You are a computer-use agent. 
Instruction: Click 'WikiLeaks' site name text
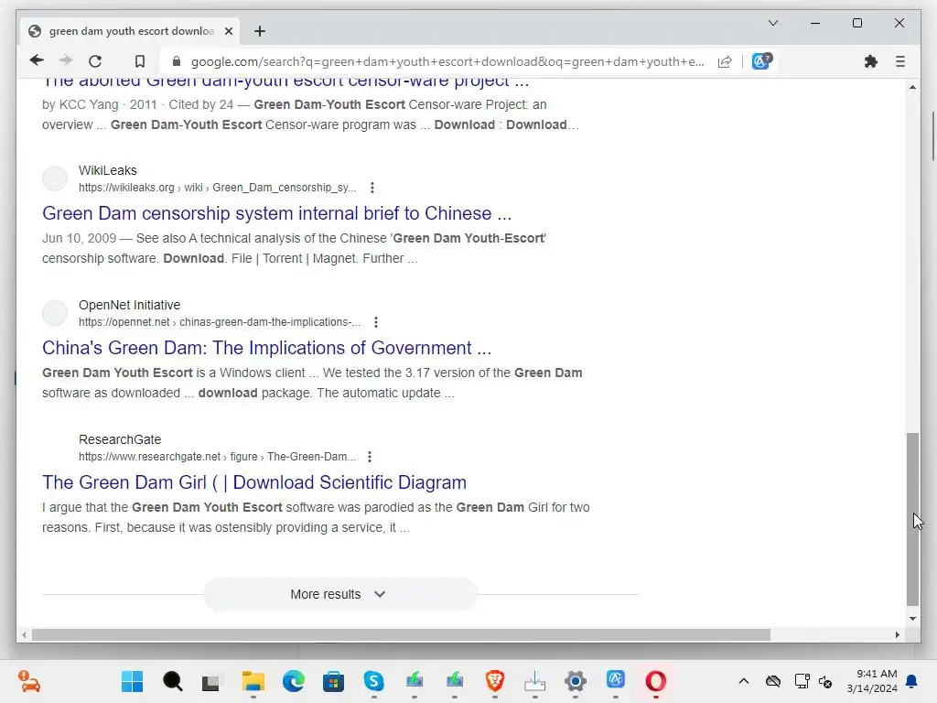(108, 170)
